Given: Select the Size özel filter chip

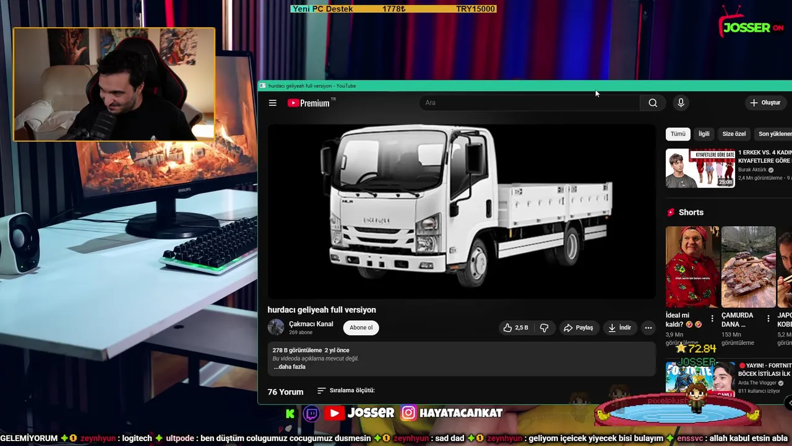Looking at the screenshot, I should click(734, 134).
